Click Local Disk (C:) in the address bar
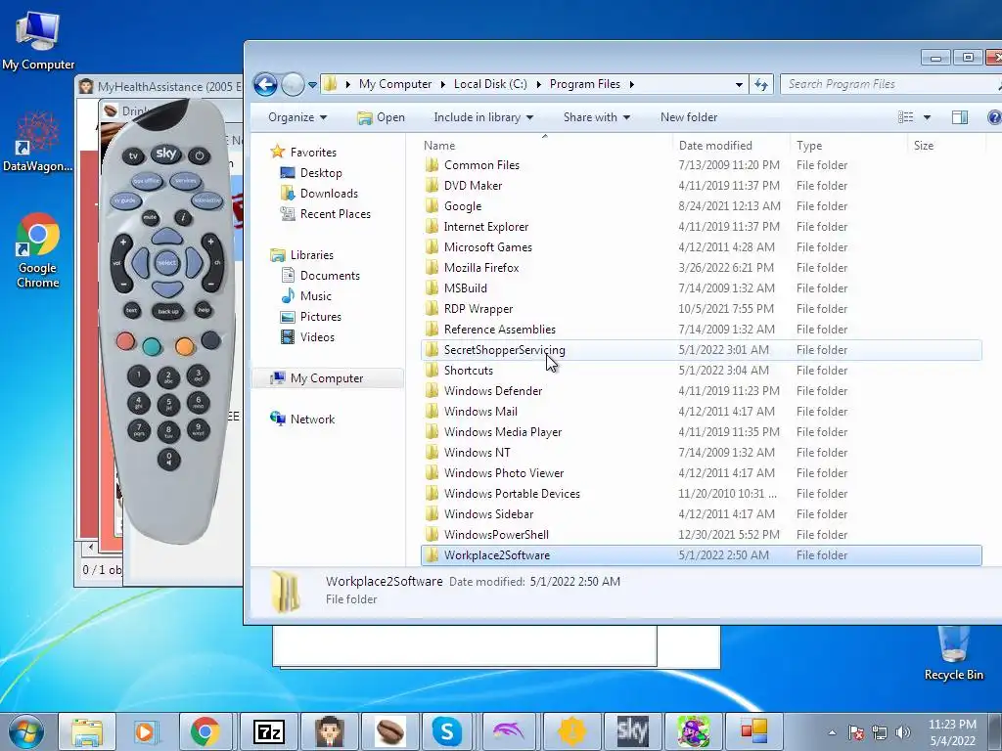The height and width of the screenshot is (751, 1002). (490, 84)
